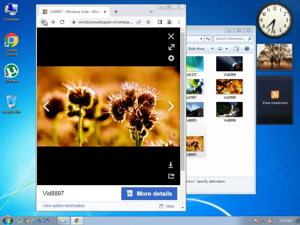The image size is (300, 225).
Task: Click the padlock site info icon
Action: (x=74, y=22)
